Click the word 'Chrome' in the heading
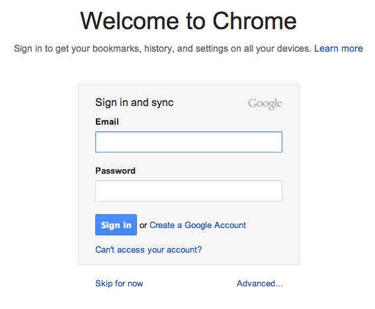Screen dimensions: 375x309 [255, 21]
